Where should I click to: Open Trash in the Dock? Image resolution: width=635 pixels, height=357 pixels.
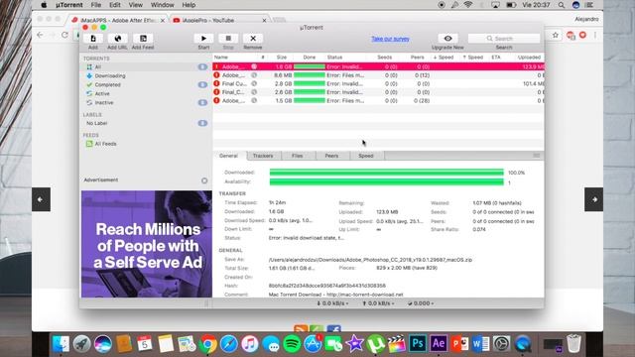(573, 344)
